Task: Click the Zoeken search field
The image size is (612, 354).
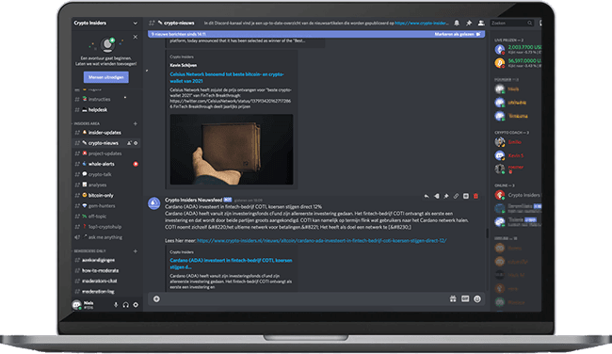Action: 511,23
